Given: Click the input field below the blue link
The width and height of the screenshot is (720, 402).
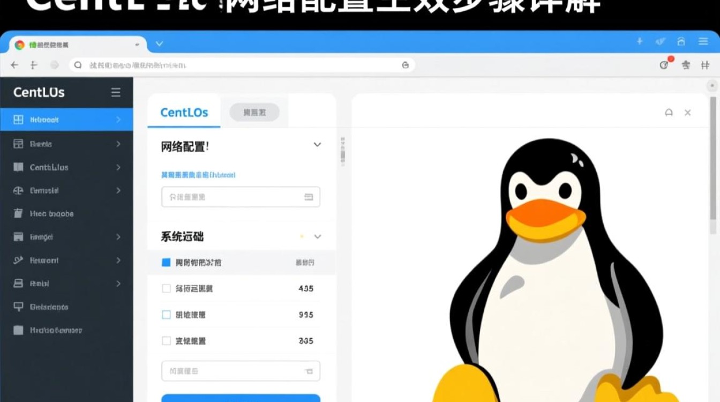Looking at the screenshot, I should (x=241, y=197).
